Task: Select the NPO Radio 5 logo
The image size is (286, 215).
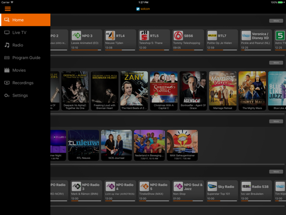Action: 144,186
